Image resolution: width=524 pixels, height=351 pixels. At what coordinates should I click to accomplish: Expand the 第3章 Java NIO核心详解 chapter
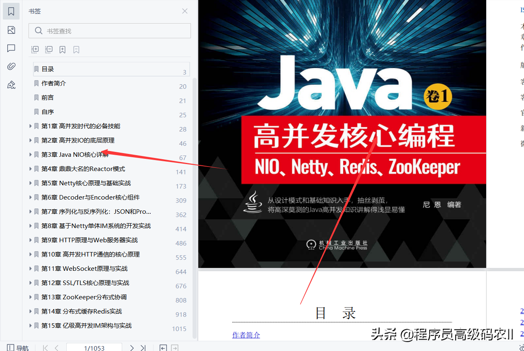tap(30, 154)
